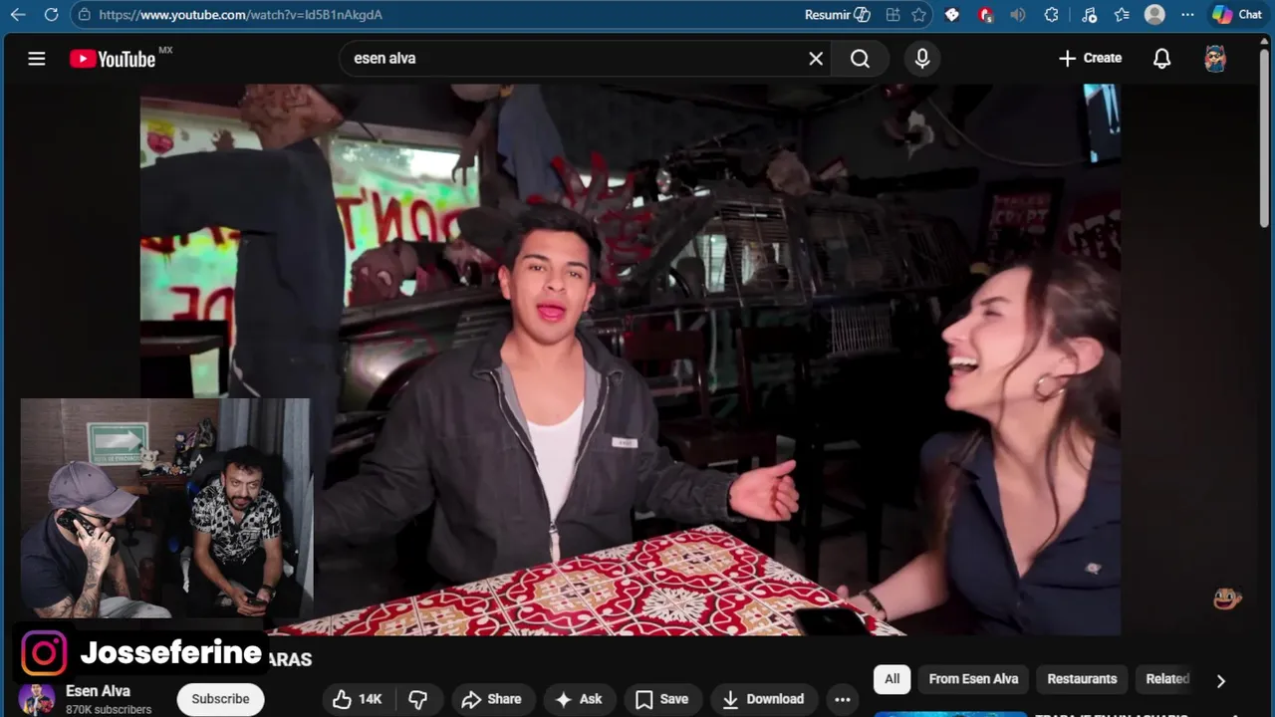Open the browser profile avatar

point(1154,15)
